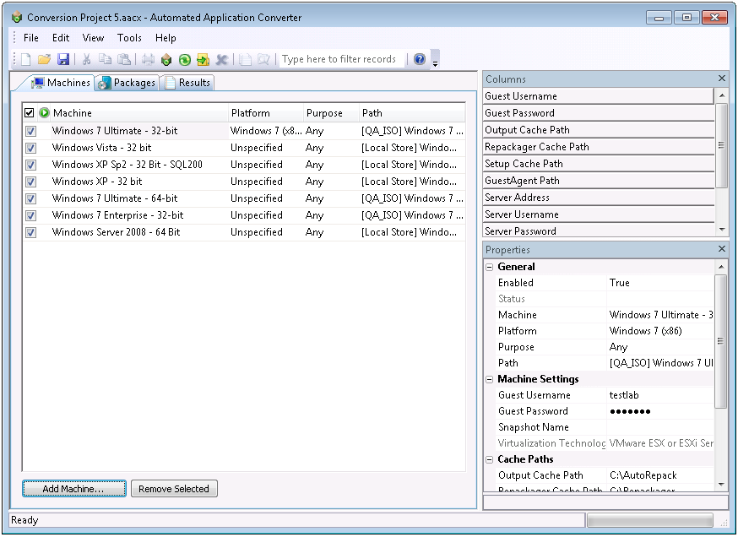
Task: Click the Add Machine... button
Action: pyautogui.click(x=73, y=489)
